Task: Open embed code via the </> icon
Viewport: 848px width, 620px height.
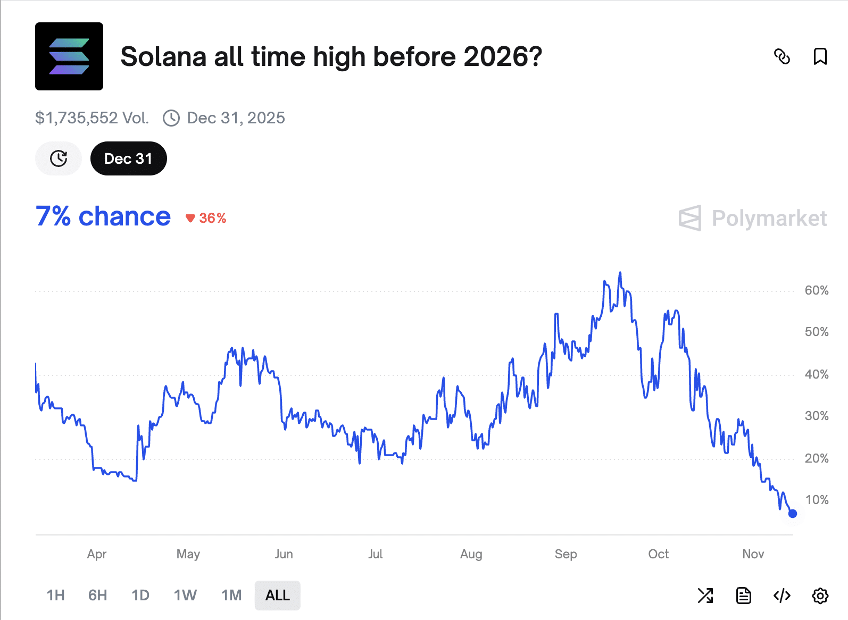Action: point(780,596)
